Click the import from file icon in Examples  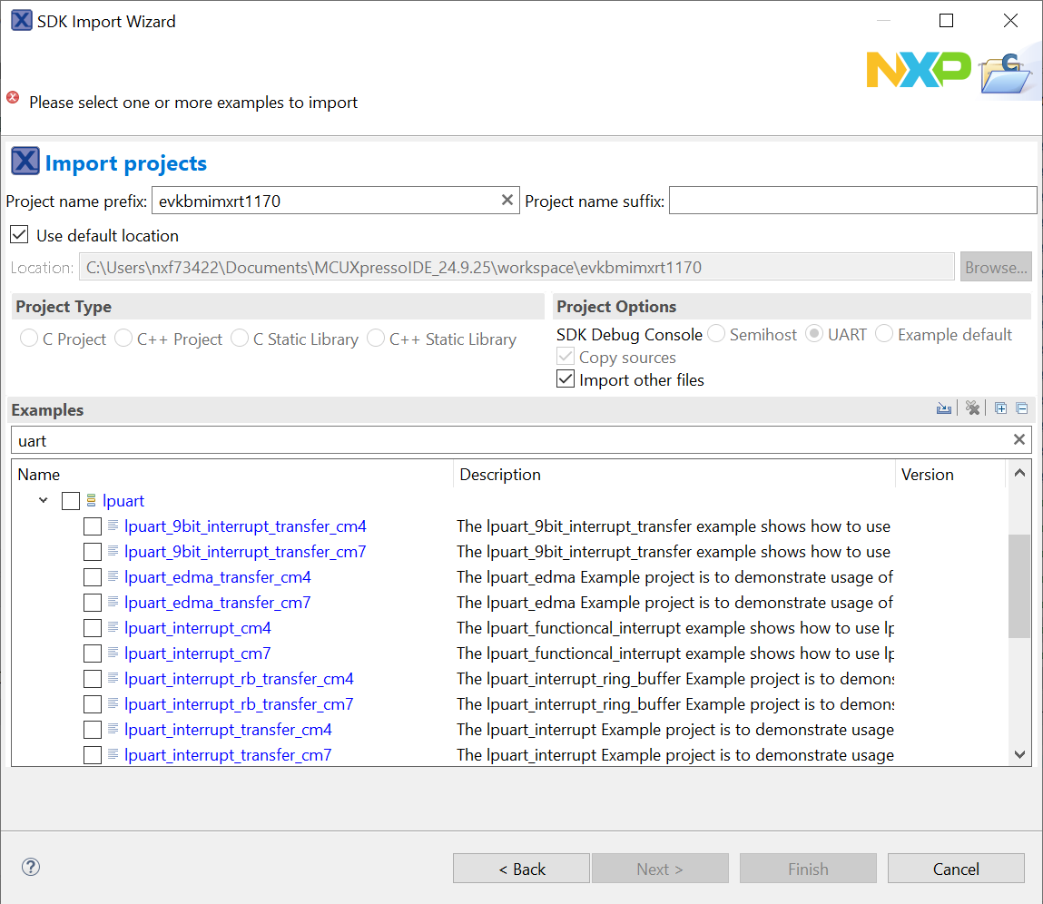click(944, 409)
